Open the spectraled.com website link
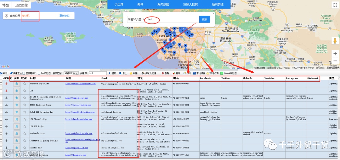This screenshot has height=160, width=340. [76, 148]
